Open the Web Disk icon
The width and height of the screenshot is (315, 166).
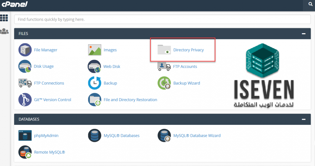point(94,66)
